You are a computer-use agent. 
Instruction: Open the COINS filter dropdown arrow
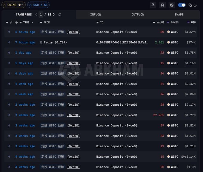(x=22, y=5)
